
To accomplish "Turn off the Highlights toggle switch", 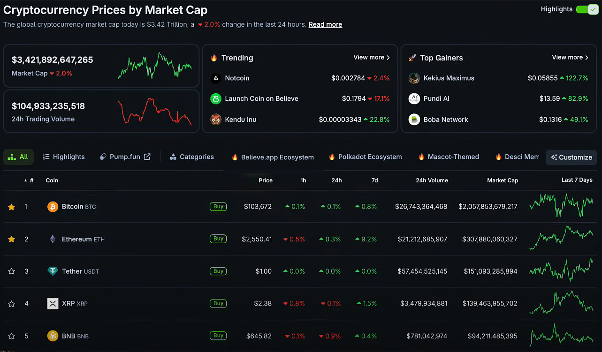I will pos(587,9).
